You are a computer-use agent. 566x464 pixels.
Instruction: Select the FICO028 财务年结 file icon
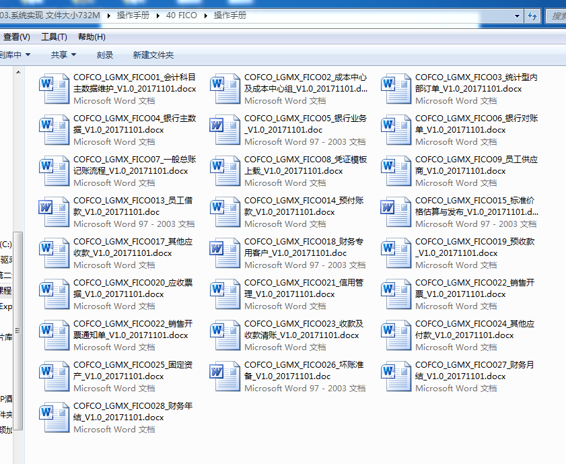coord(54,418)
